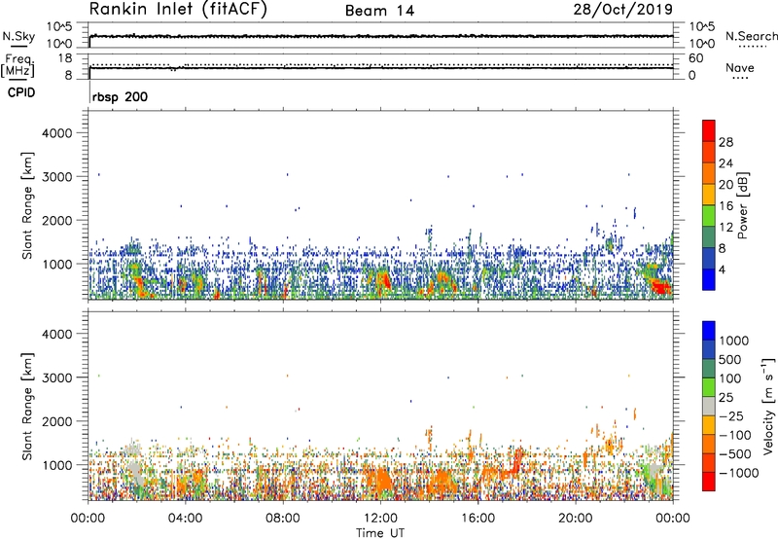Click the '2000' tick on the power panel
Viewport: 778px width, 539px height.
point(57,220)
